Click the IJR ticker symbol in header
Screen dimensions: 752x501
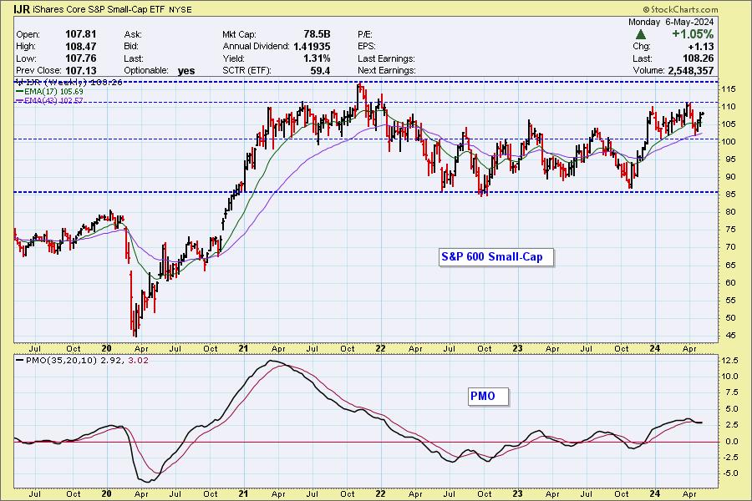(22, 9)
